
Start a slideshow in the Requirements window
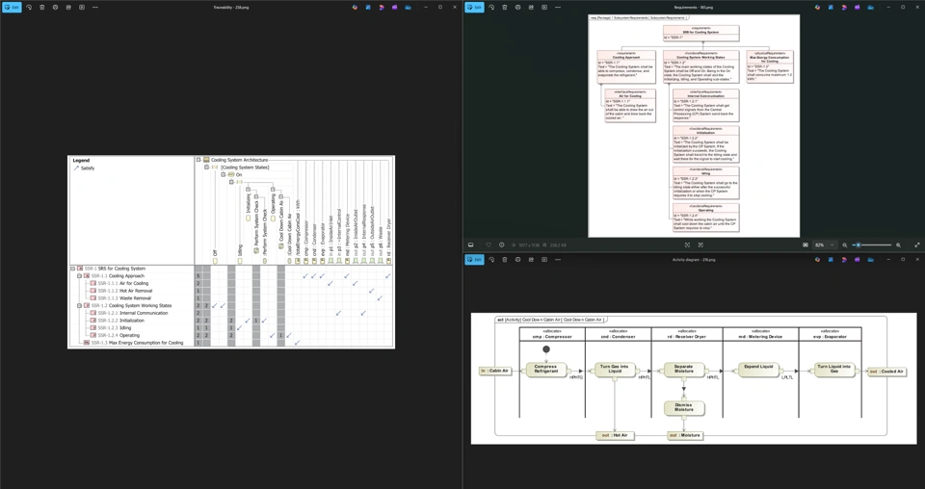point(543,7)
